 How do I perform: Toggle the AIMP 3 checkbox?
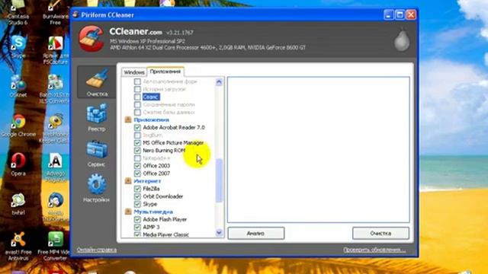pos(137,227)
